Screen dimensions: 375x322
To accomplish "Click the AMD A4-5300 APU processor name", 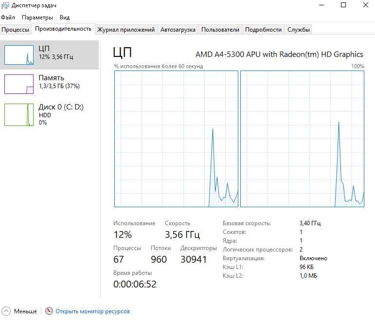I will pos(279,54).
